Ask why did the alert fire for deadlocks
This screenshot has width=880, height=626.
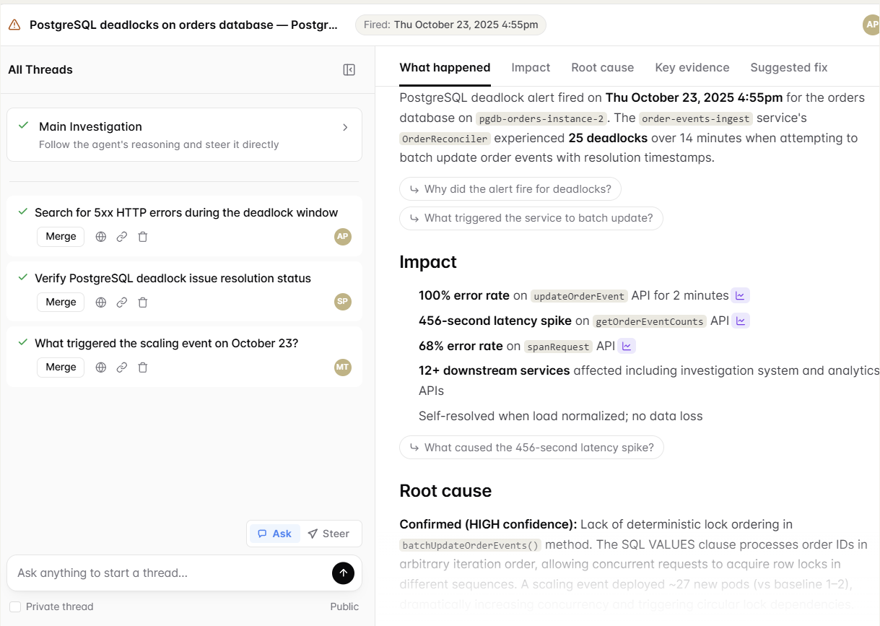point(510,189)
